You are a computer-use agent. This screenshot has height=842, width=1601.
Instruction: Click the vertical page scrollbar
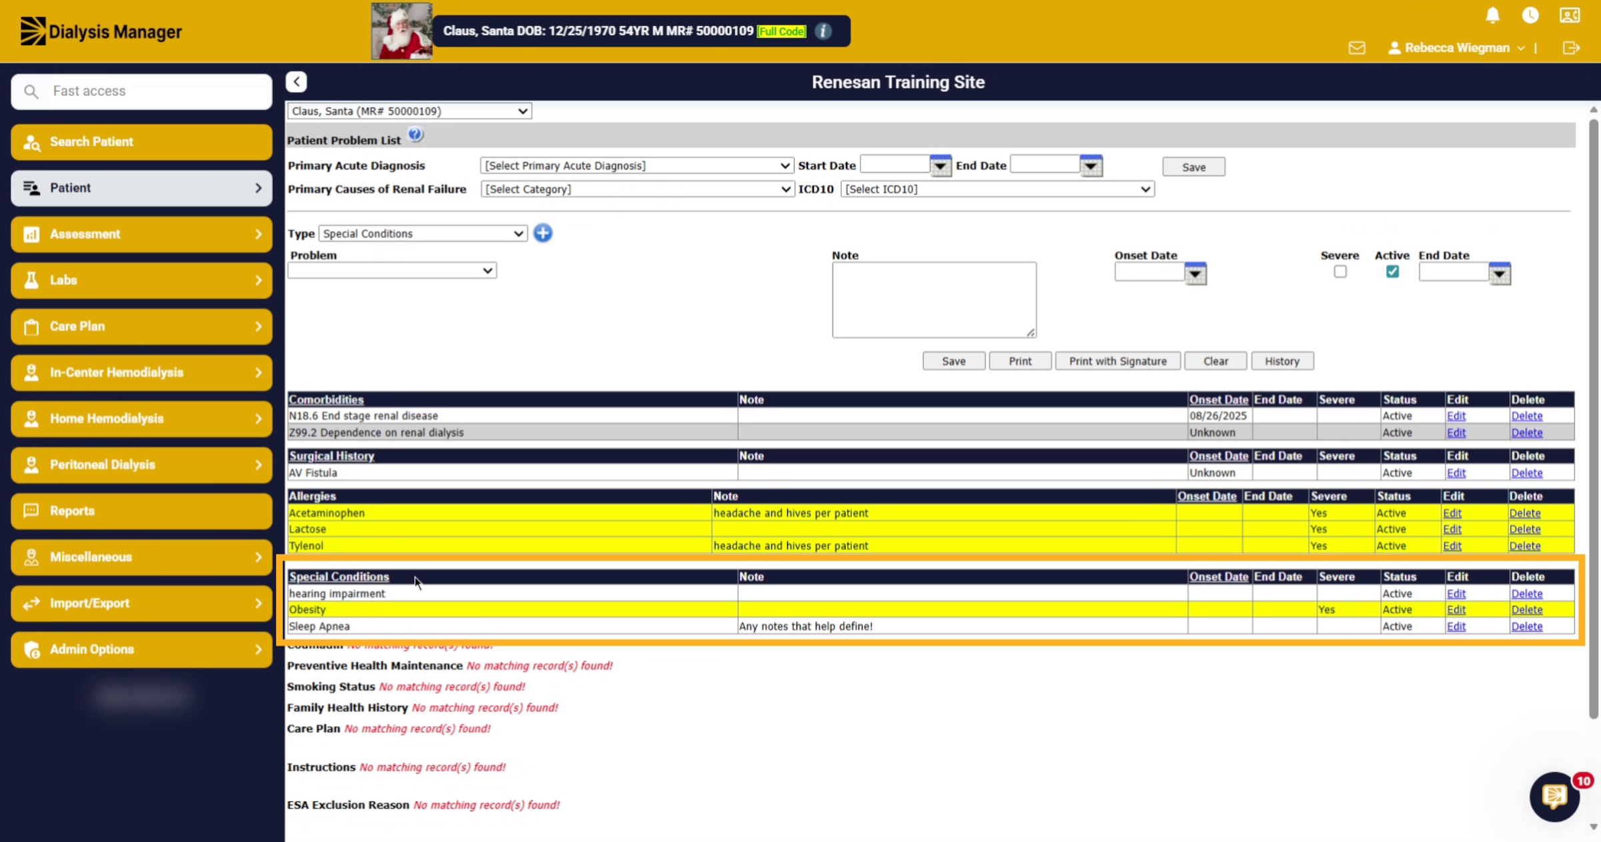pos(1594,418)
